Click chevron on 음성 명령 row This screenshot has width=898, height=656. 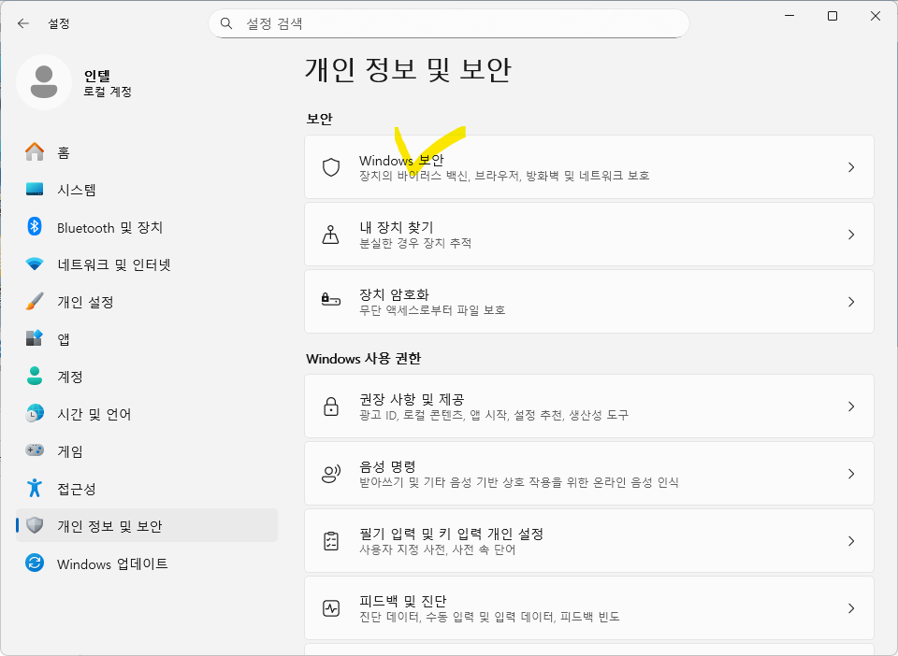(851, 474)
